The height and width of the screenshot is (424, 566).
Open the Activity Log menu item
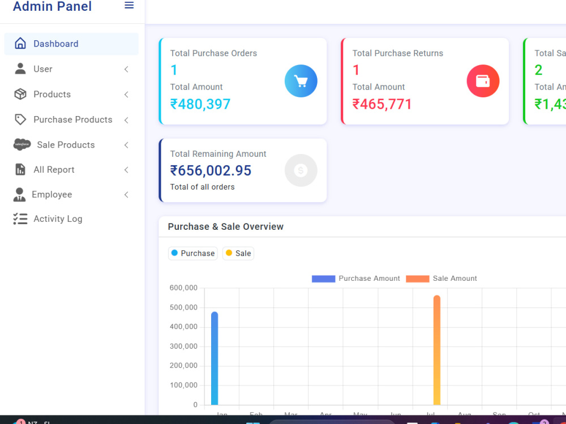(x=71, y=219)
